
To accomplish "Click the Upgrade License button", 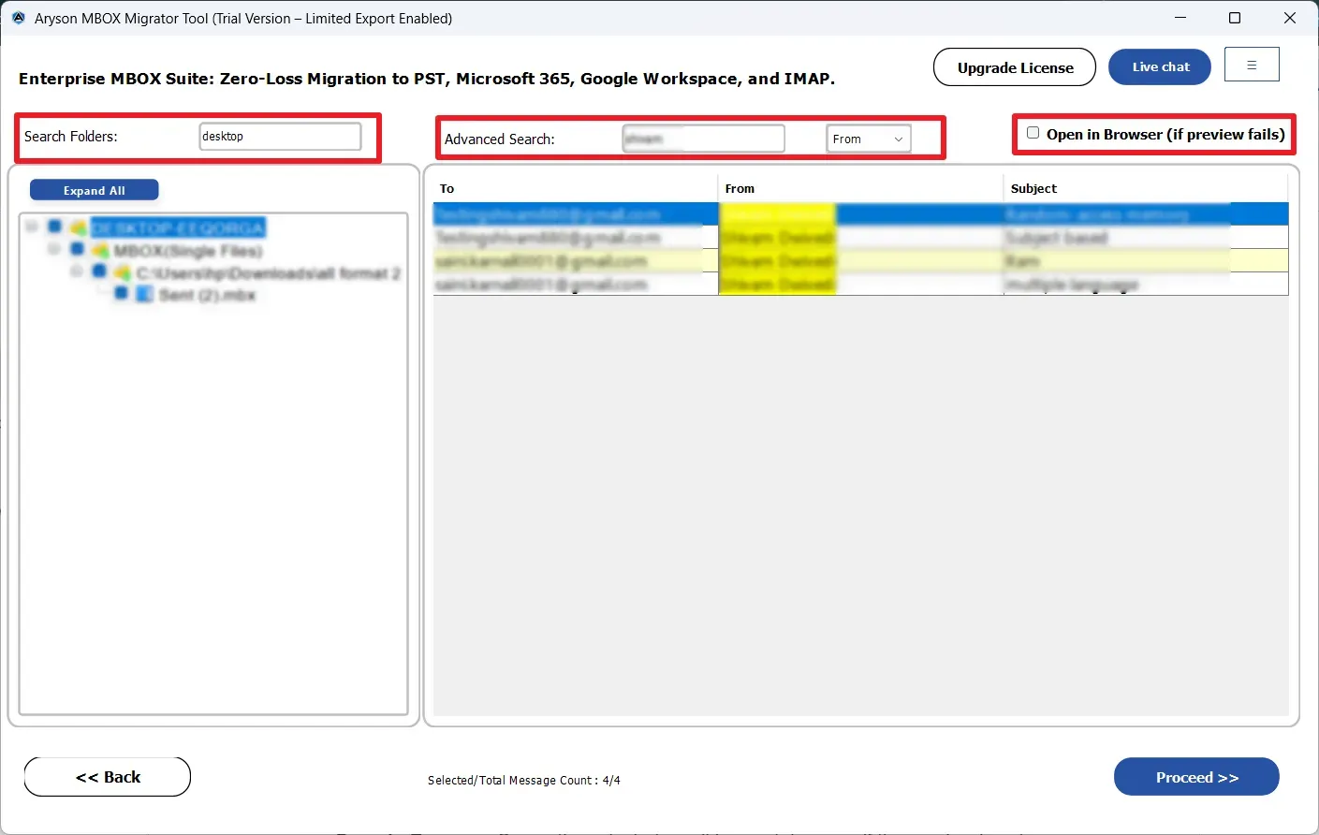I will [x=1015, y=67].
